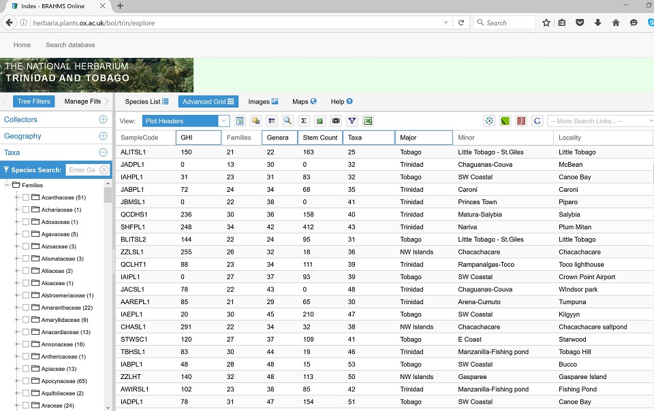This screenshot has height=411, width=654.
Task: Switch to the Species List tab
Action: click(147, 101)
